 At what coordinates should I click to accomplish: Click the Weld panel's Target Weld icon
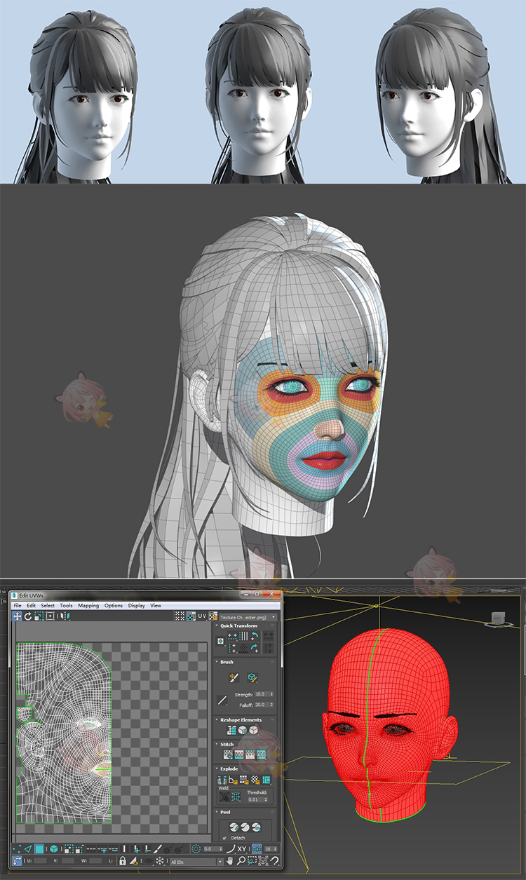point(224,797)
